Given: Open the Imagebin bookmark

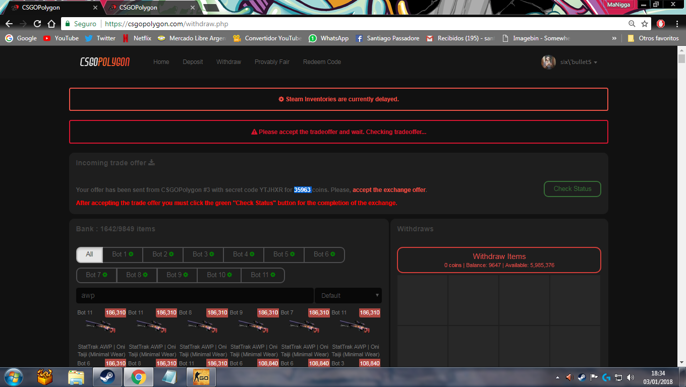Looking at the screenshot, I should [x=536, y=38].
